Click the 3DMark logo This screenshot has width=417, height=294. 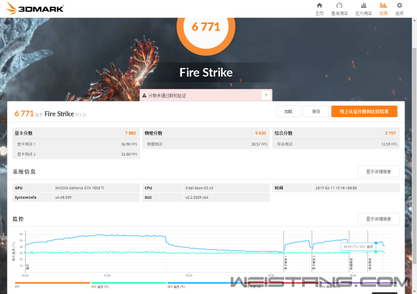[34, 8]
